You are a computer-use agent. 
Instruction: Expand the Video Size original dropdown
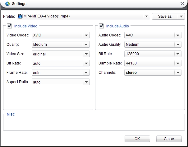[x=86, y=54]
